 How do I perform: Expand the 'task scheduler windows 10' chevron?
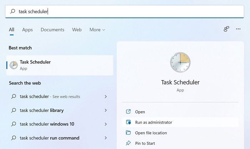pyautogui.click(x=106, y=124)
